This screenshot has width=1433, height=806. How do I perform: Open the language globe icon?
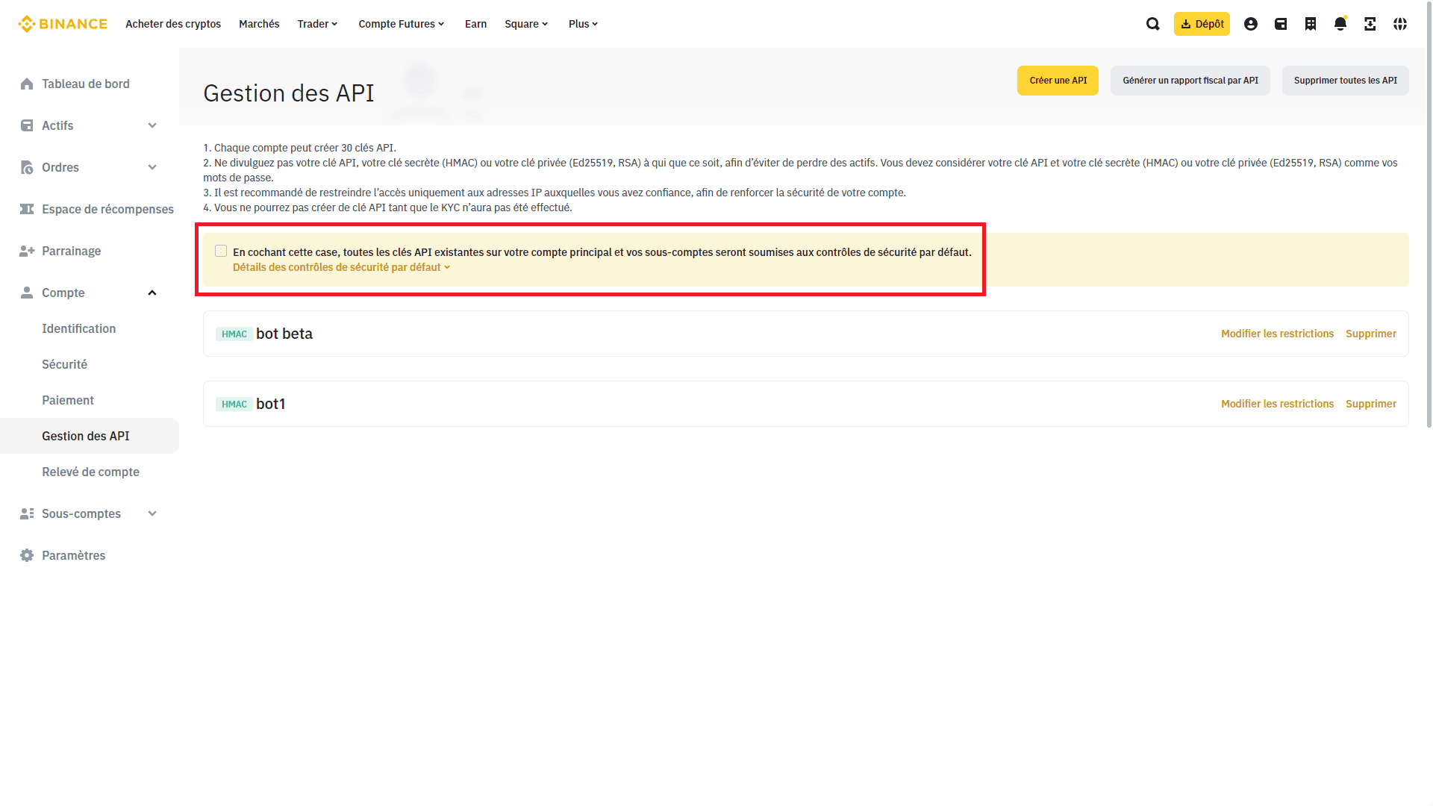click(1400, 24)
